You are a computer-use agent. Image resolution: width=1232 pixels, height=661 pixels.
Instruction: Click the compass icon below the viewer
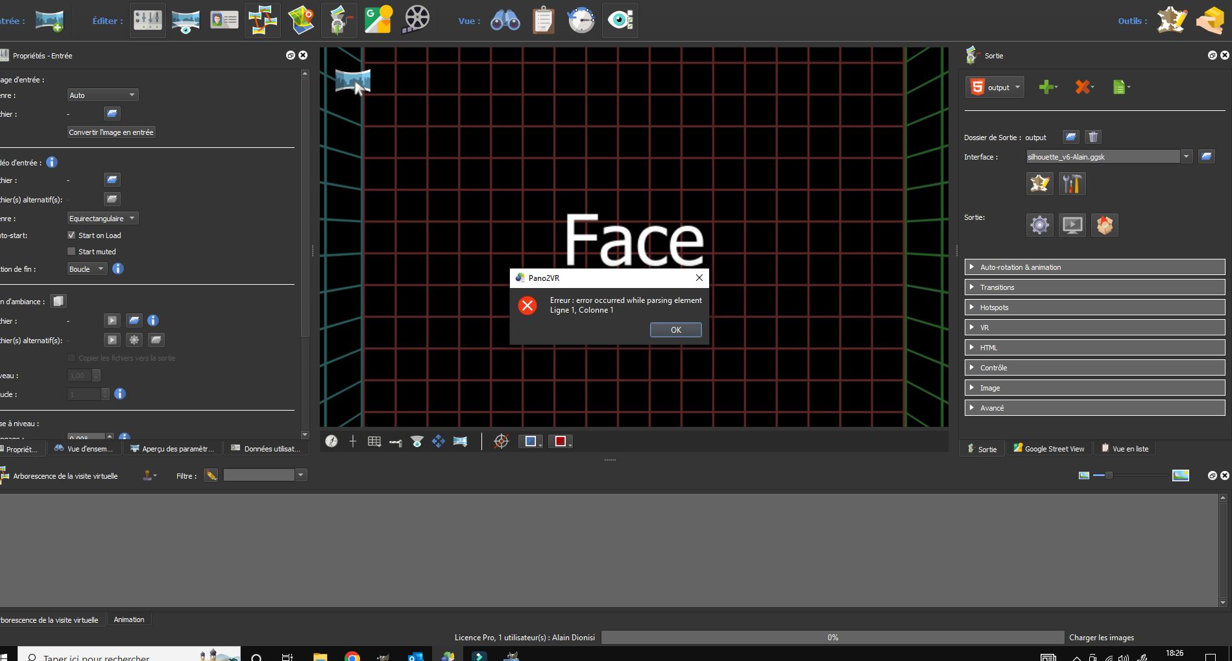tap(332, 441)
